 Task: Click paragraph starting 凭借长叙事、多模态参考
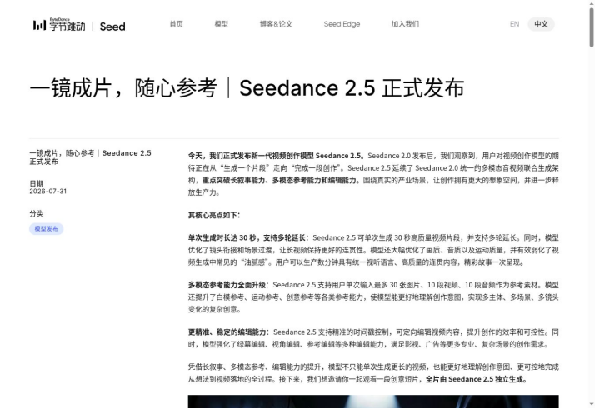[373, 373]
